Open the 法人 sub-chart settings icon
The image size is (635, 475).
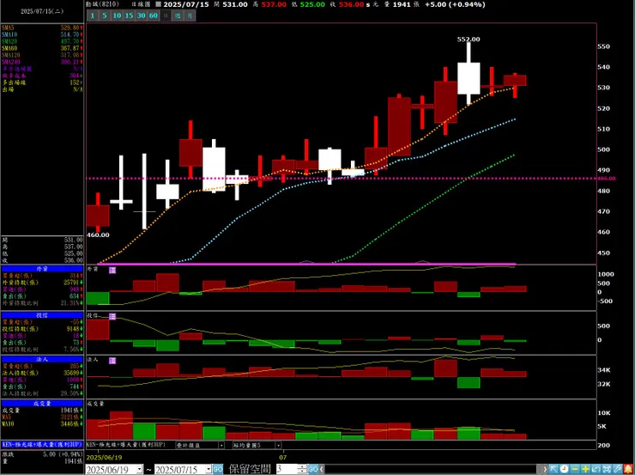click(x=112, y=360)
